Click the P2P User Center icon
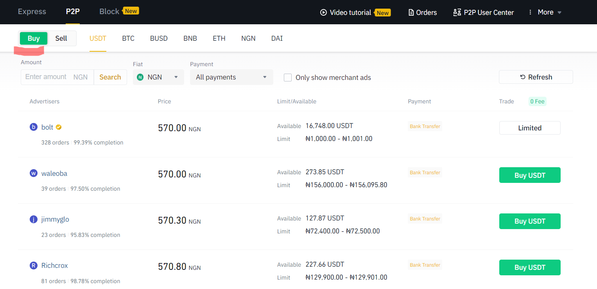 pyautogui.click(x=457, y=13)
